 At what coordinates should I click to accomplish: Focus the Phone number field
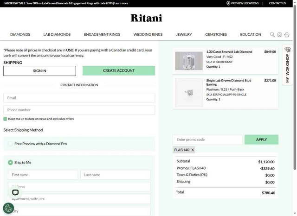pos(79,110)
